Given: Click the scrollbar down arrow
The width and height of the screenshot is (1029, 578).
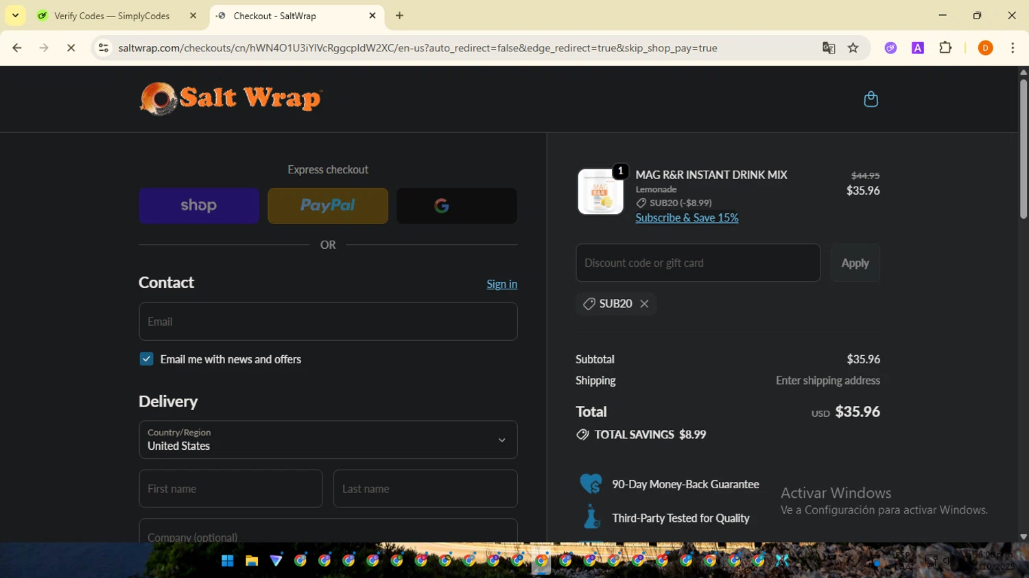Looking at the screenshot, I should pos(1024,537).
